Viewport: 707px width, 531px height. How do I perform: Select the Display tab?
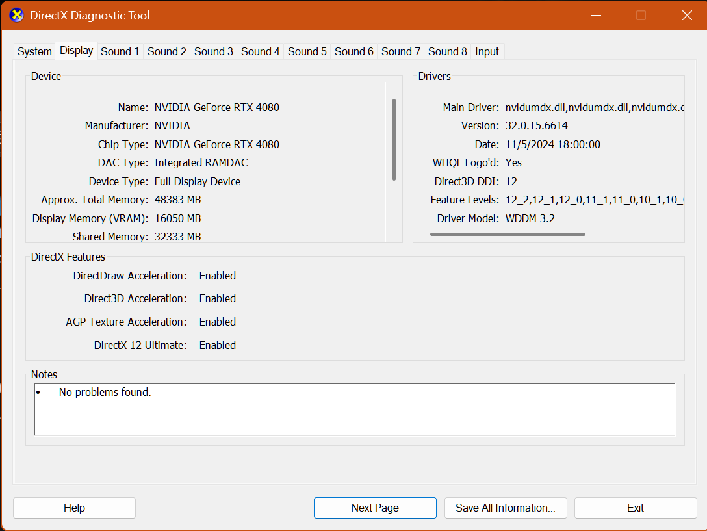76,51
